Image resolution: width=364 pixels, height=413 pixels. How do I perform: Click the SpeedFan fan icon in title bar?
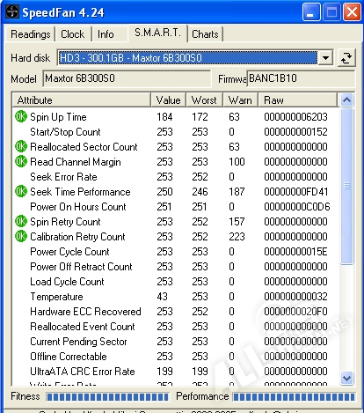12,12
